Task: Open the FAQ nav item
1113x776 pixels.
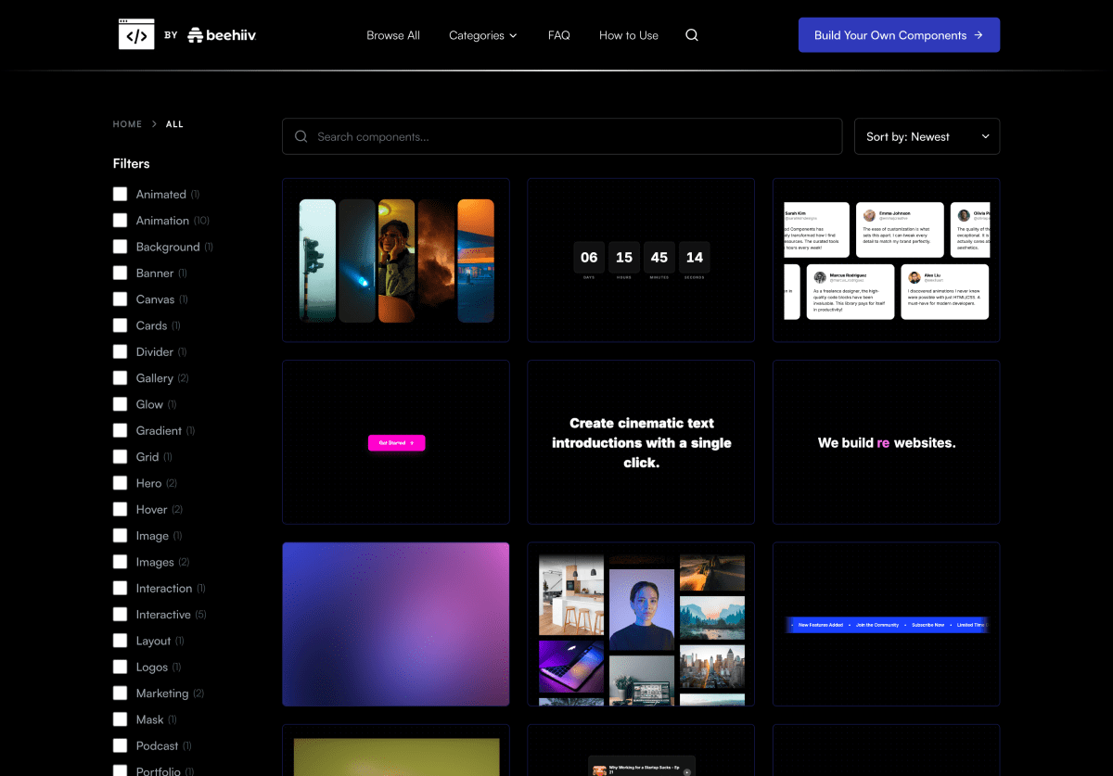Action: (x=558, y=35)
